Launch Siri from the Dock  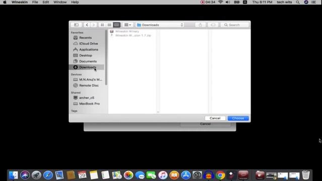(25, 175)
